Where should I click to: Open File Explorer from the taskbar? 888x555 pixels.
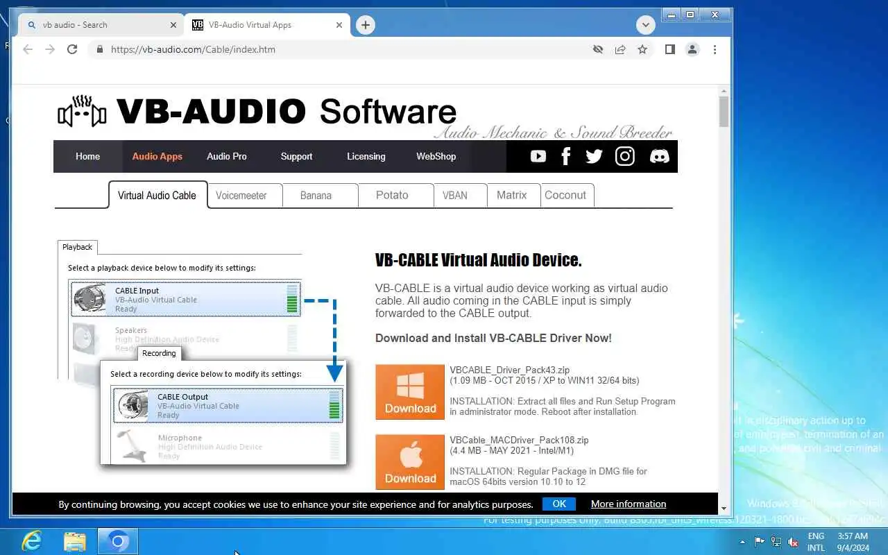75,541
